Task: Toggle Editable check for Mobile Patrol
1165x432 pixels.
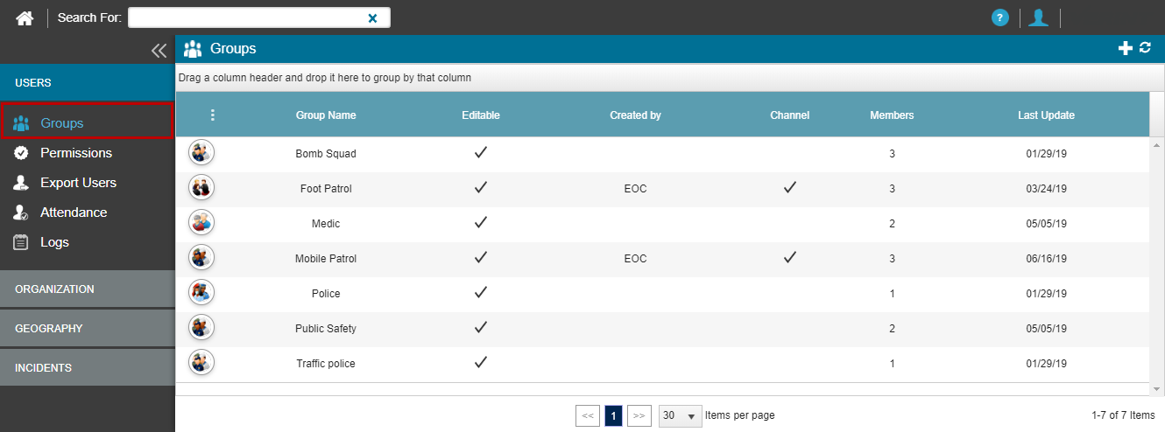Action: pos(480,257)
